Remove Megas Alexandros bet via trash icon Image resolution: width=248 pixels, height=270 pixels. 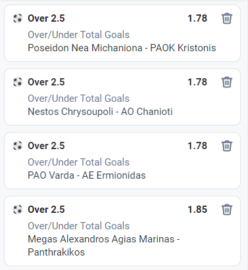pyautogui.click(x=227, y=210)
